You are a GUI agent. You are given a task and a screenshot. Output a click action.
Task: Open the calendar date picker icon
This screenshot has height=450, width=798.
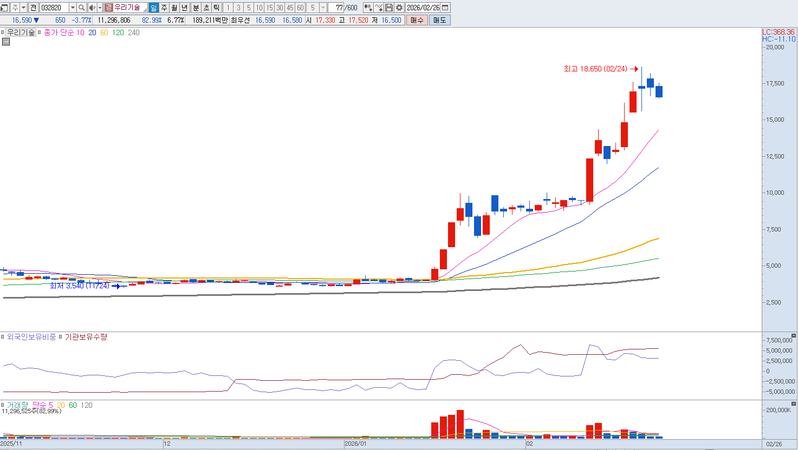point(445,8)
